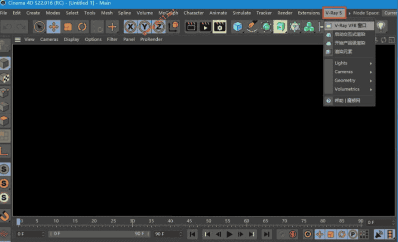Choose V-Ray VFB window menu entry
Image resolution: width=398 pixels, height=242 pixels.
point(350,25)
